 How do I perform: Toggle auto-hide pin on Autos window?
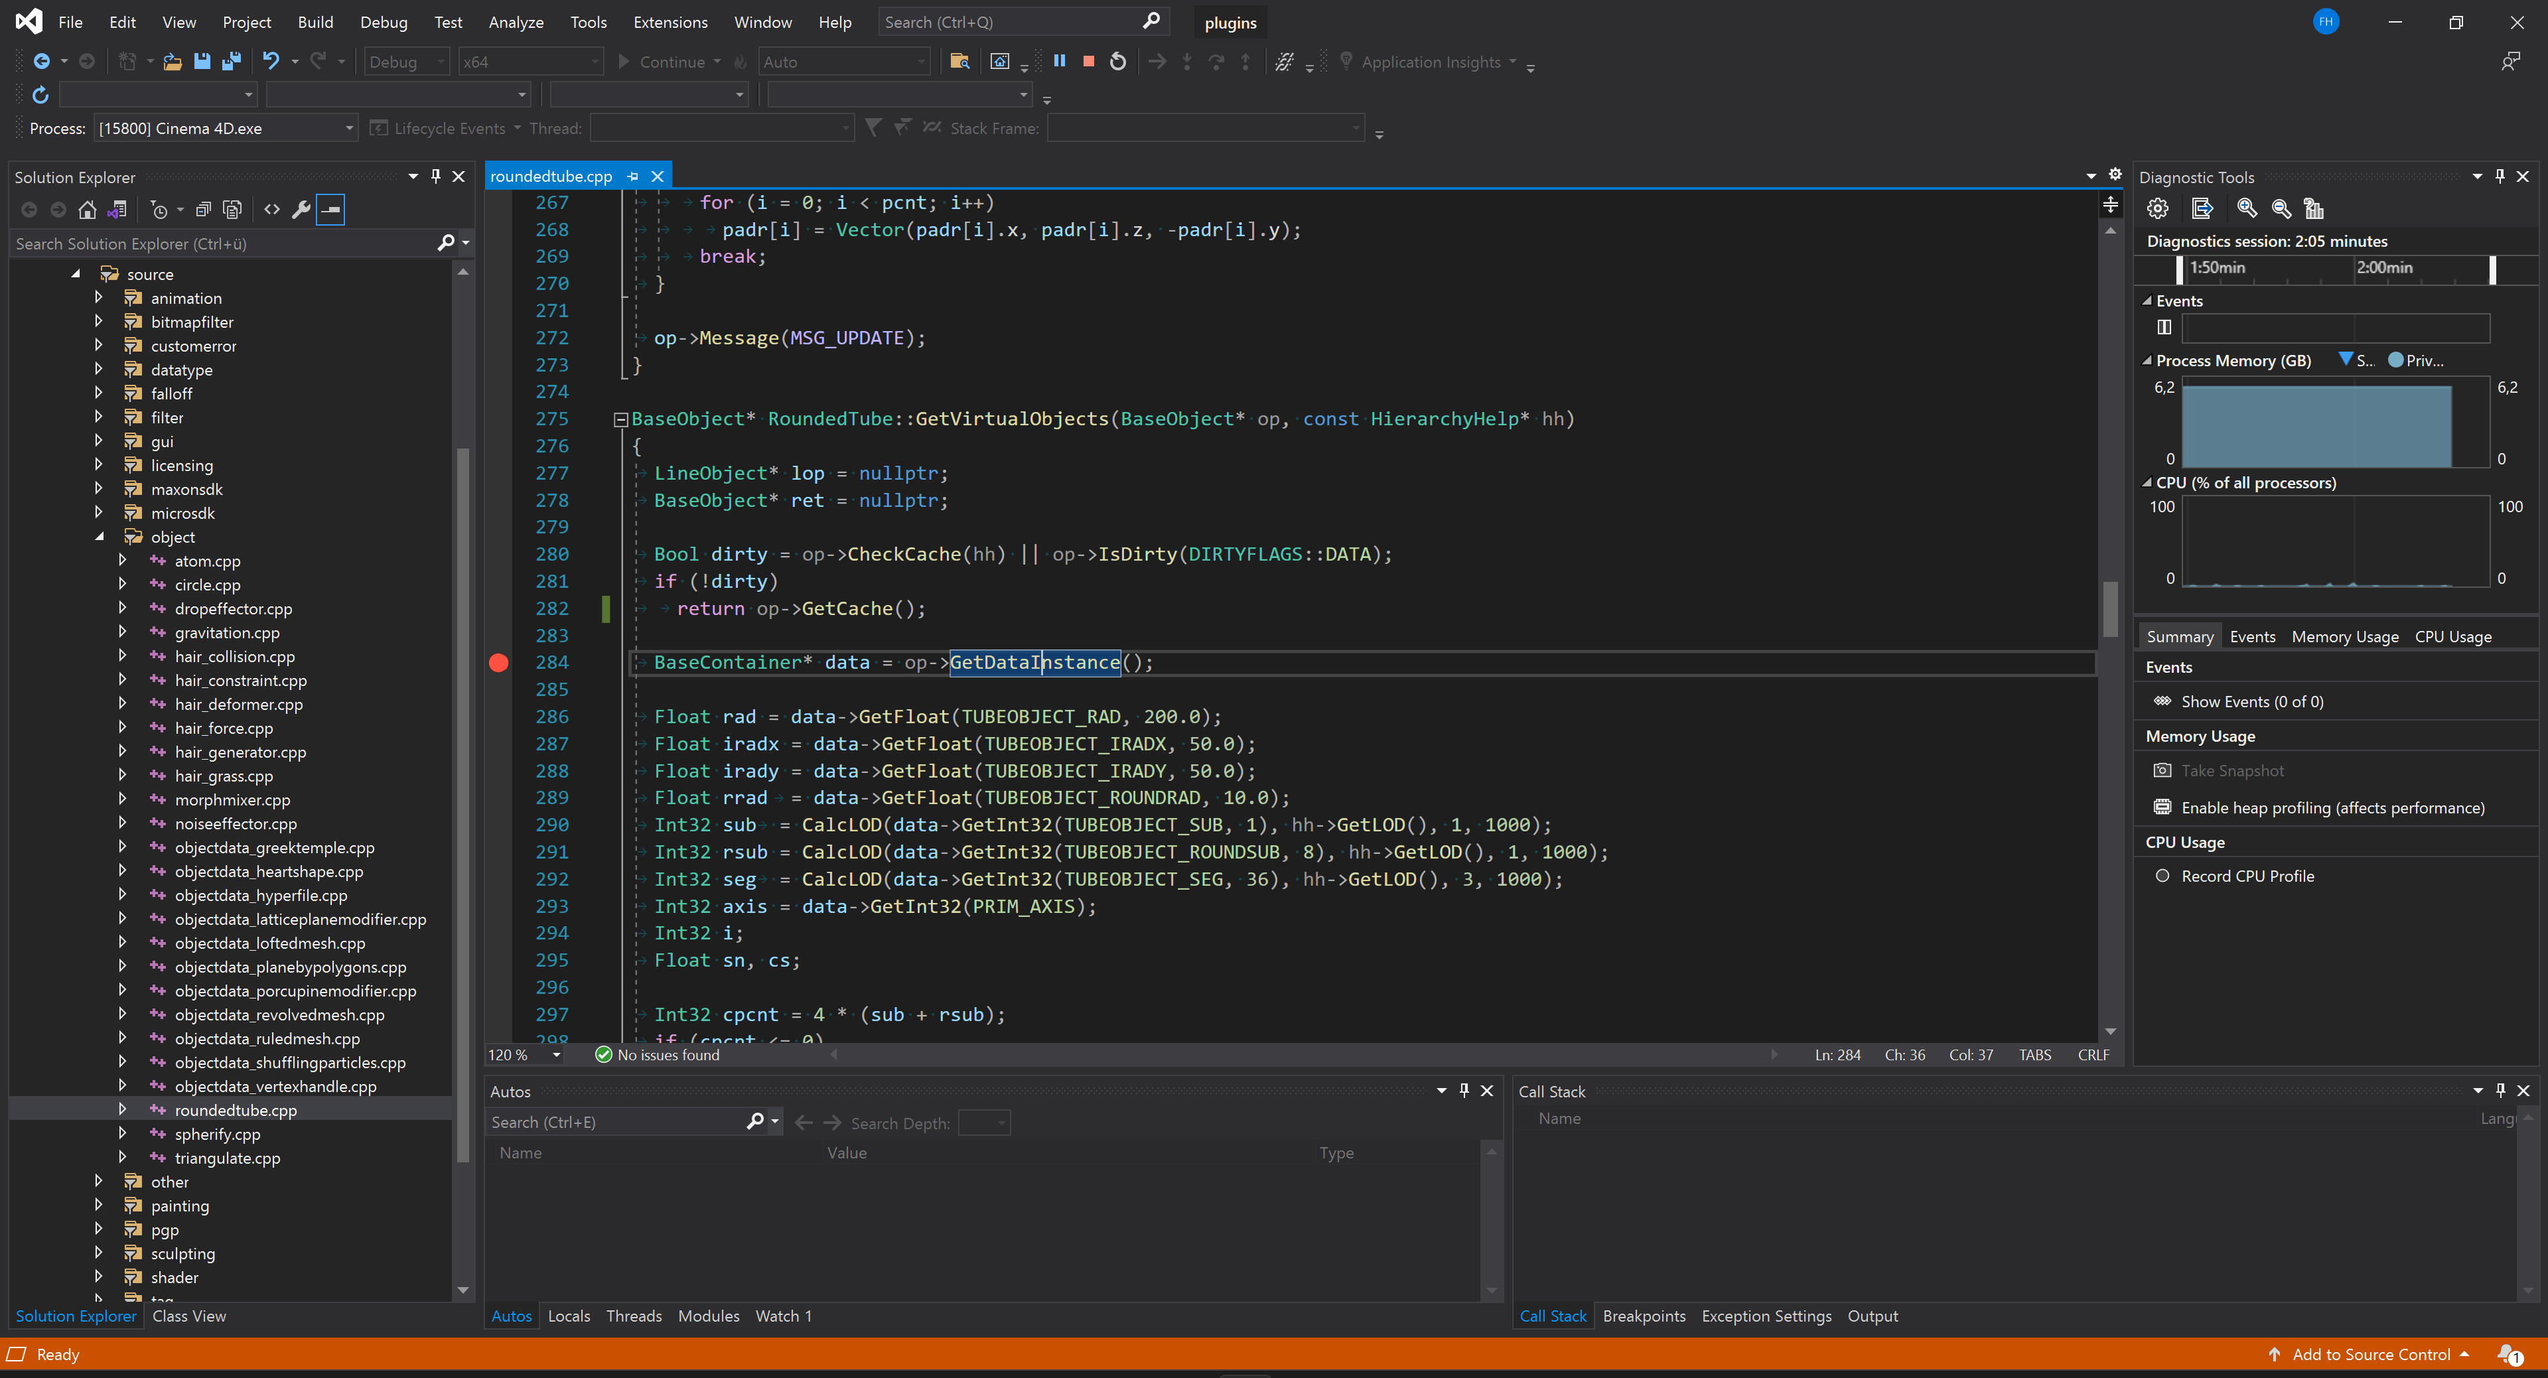click(x=1464, y=1091)
